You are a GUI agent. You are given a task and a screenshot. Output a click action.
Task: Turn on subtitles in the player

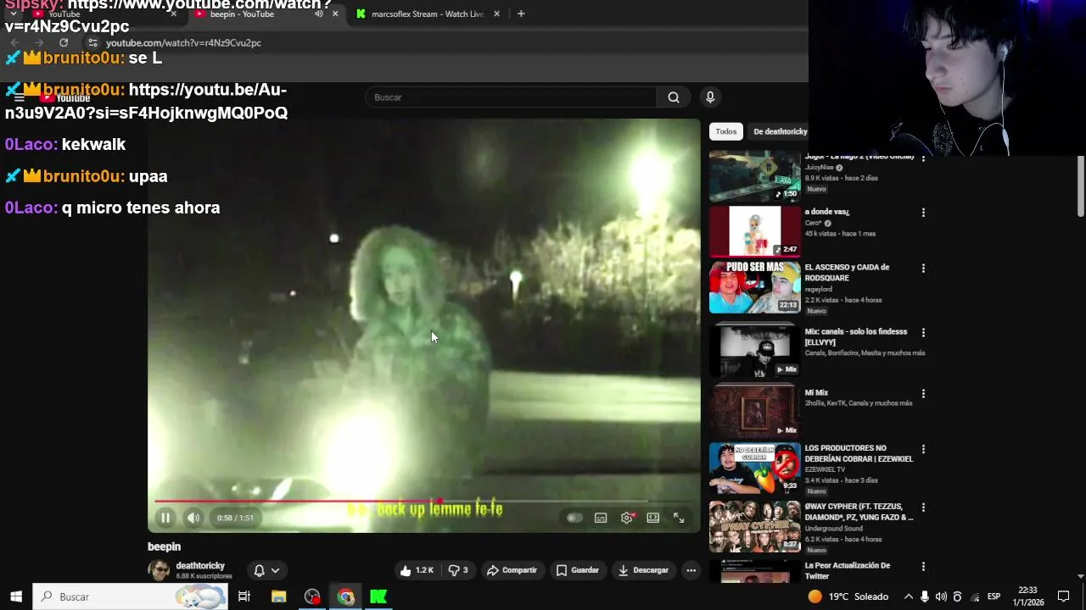click(x=601, y=518)
